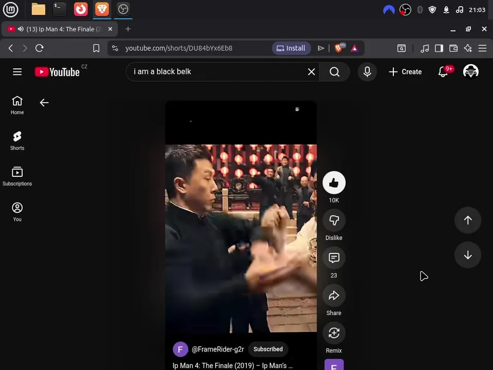Open Brave media playlist music icon
Image resolution: width=493 pixels, height=370 pixels.
(425, 48)
